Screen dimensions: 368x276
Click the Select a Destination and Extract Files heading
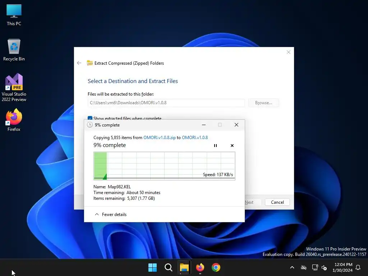click(133, 81)
